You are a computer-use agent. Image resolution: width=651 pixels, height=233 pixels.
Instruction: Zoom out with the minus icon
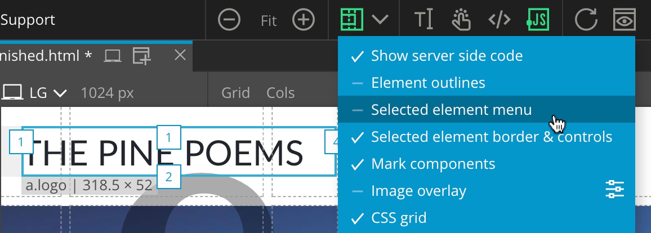pyautogui.click(x=229, y=20)
